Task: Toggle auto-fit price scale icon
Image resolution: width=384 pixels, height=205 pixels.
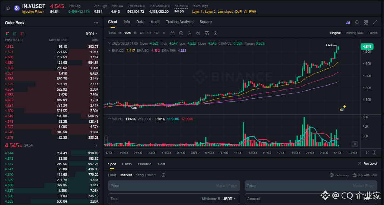Action: [374, 153]
